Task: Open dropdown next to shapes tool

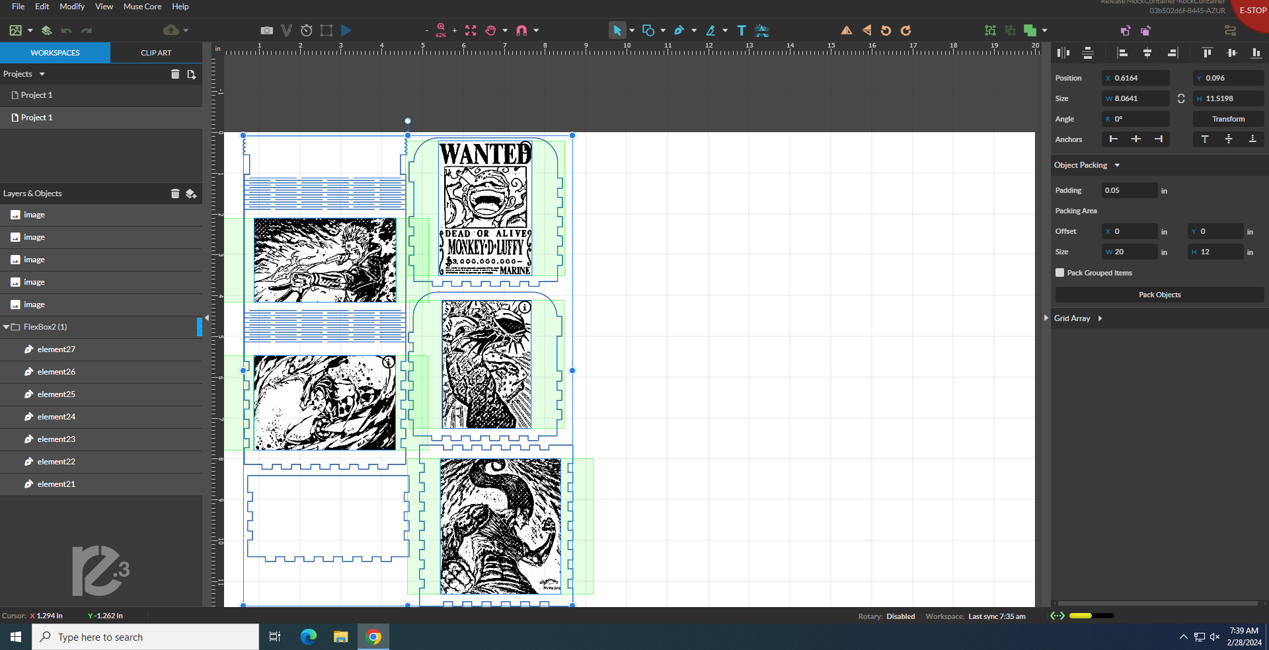Action: [663, 30]
